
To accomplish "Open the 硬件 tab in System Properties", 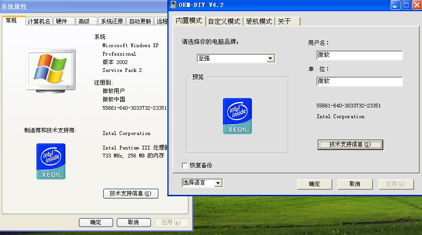I will (64, 21).
